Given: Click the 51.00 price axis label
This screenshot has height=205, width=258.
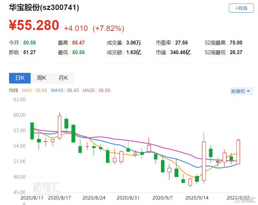Looking at the screenshot, I should (19, 161).
